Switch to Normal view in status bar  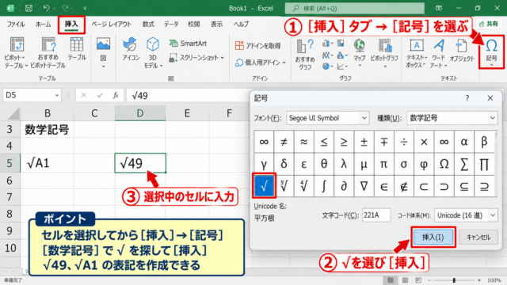point(391,280)
